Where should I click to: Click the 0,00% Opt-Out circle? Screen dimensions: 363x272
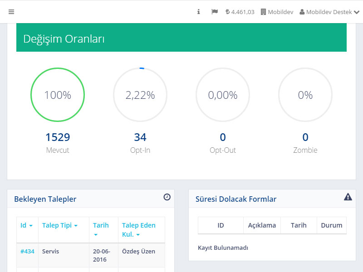coord(223,95)
